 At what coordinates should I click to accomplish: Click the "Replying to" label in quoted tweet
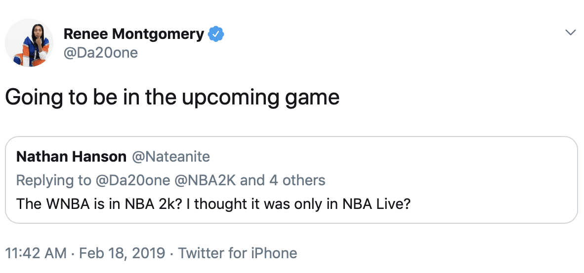pyautogui.click(x=53, y=180)
